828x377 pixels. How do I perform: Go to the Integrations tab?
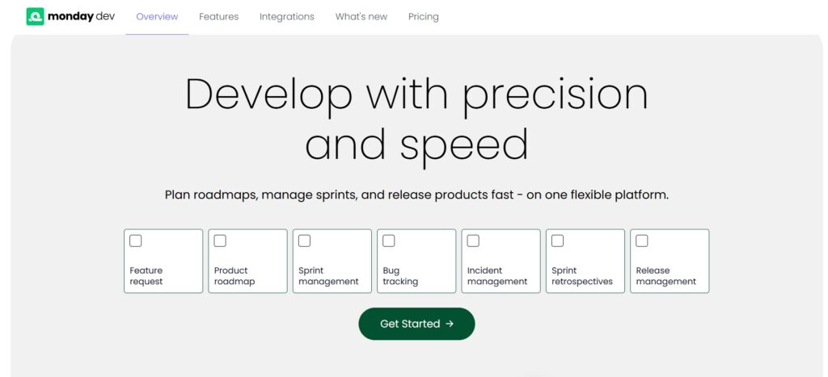286,16
